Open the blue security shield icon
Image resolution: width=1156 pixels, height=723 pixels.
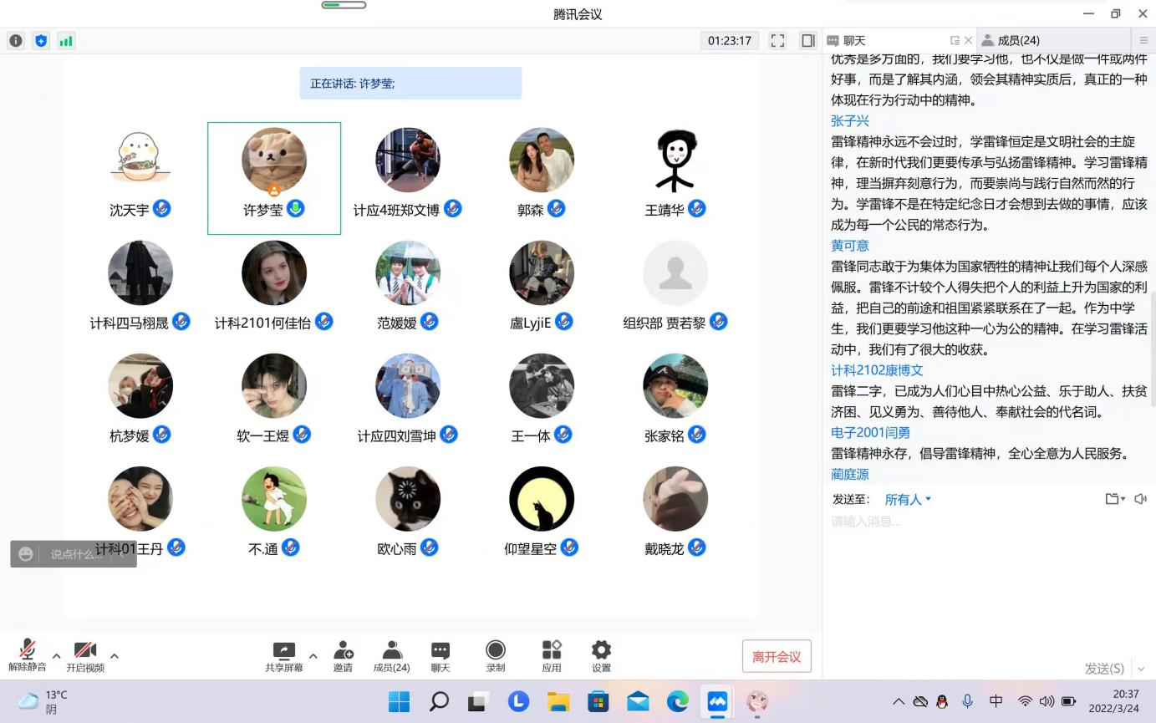coord(41,40)
